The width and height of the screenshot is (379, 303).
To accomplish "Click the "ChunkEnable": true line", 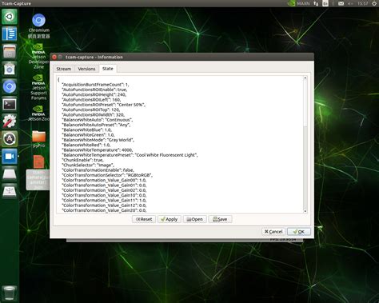I will pos(82,160).
